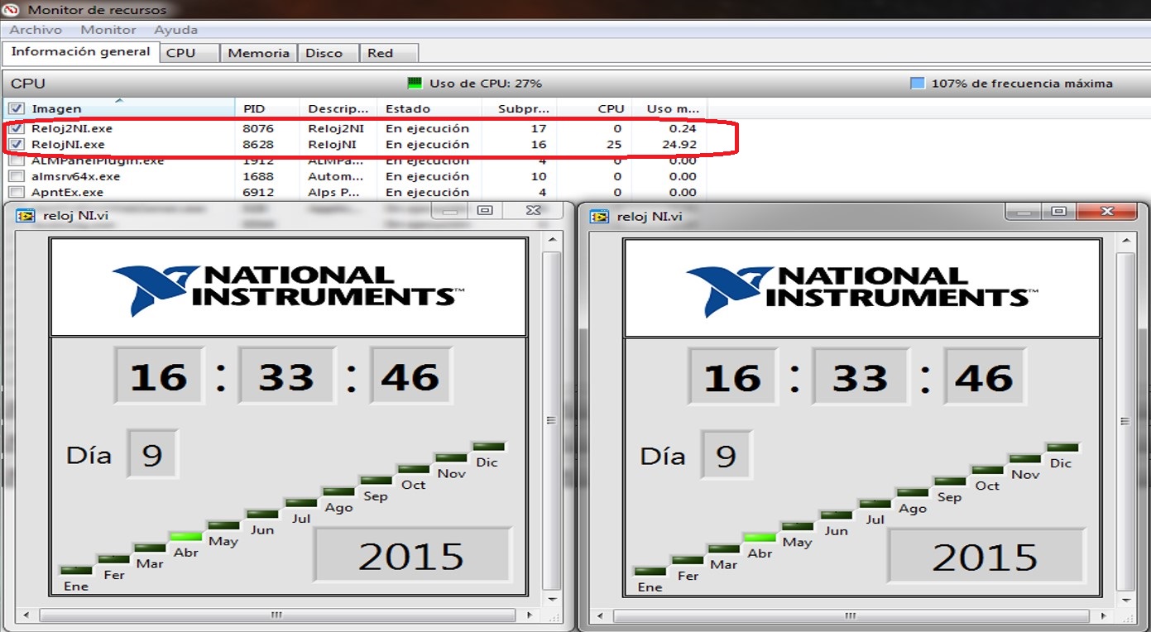The image size is (1151, 632).
Task: Collapse the CPU section header bar
Action: click(x=575, y=84)
